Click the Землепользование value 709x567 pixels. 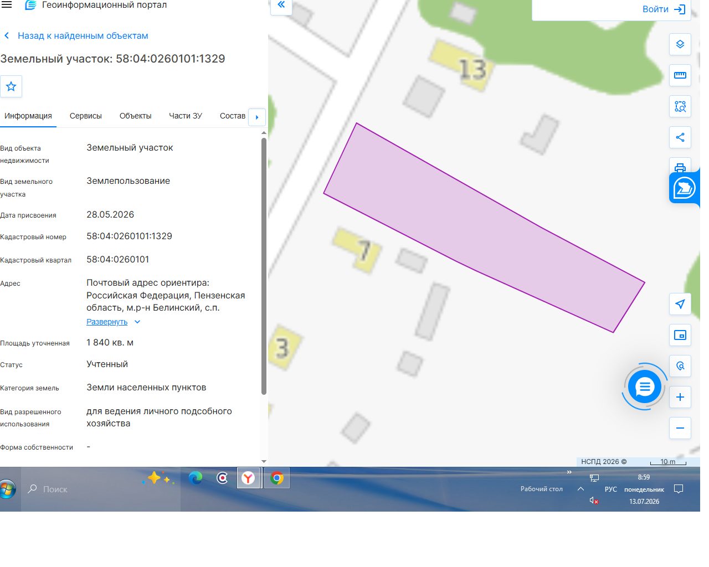128,181
